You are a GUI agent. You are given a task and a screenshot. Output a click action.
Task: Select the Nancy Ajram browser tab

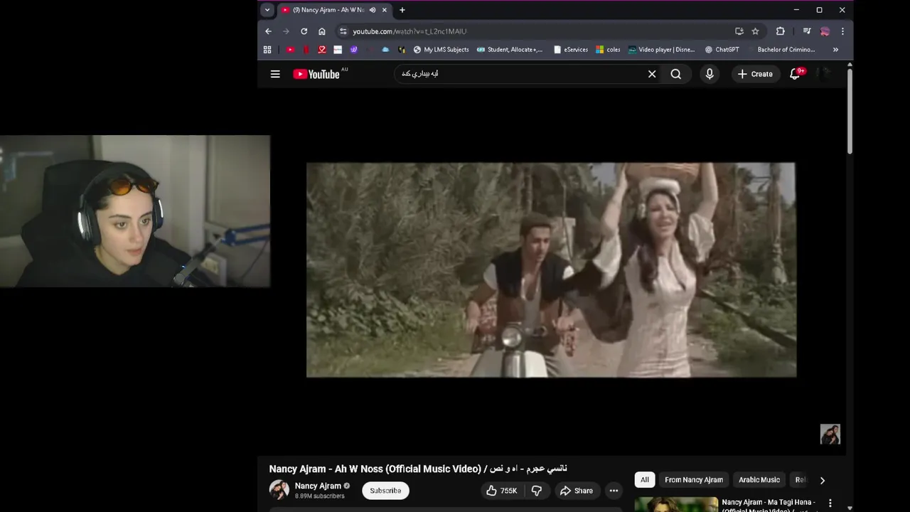coord(334,10)
